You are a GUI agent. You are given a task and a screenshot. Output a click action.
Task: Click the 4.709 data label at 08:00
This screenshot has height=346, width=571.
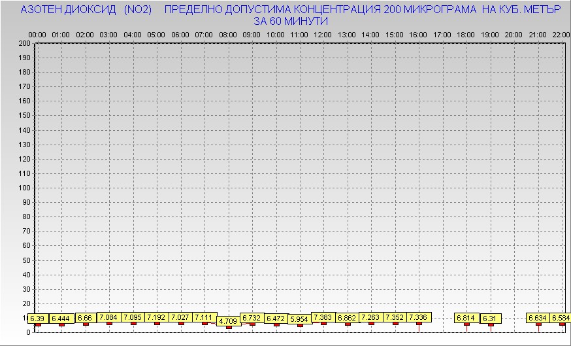pos(228,321)
